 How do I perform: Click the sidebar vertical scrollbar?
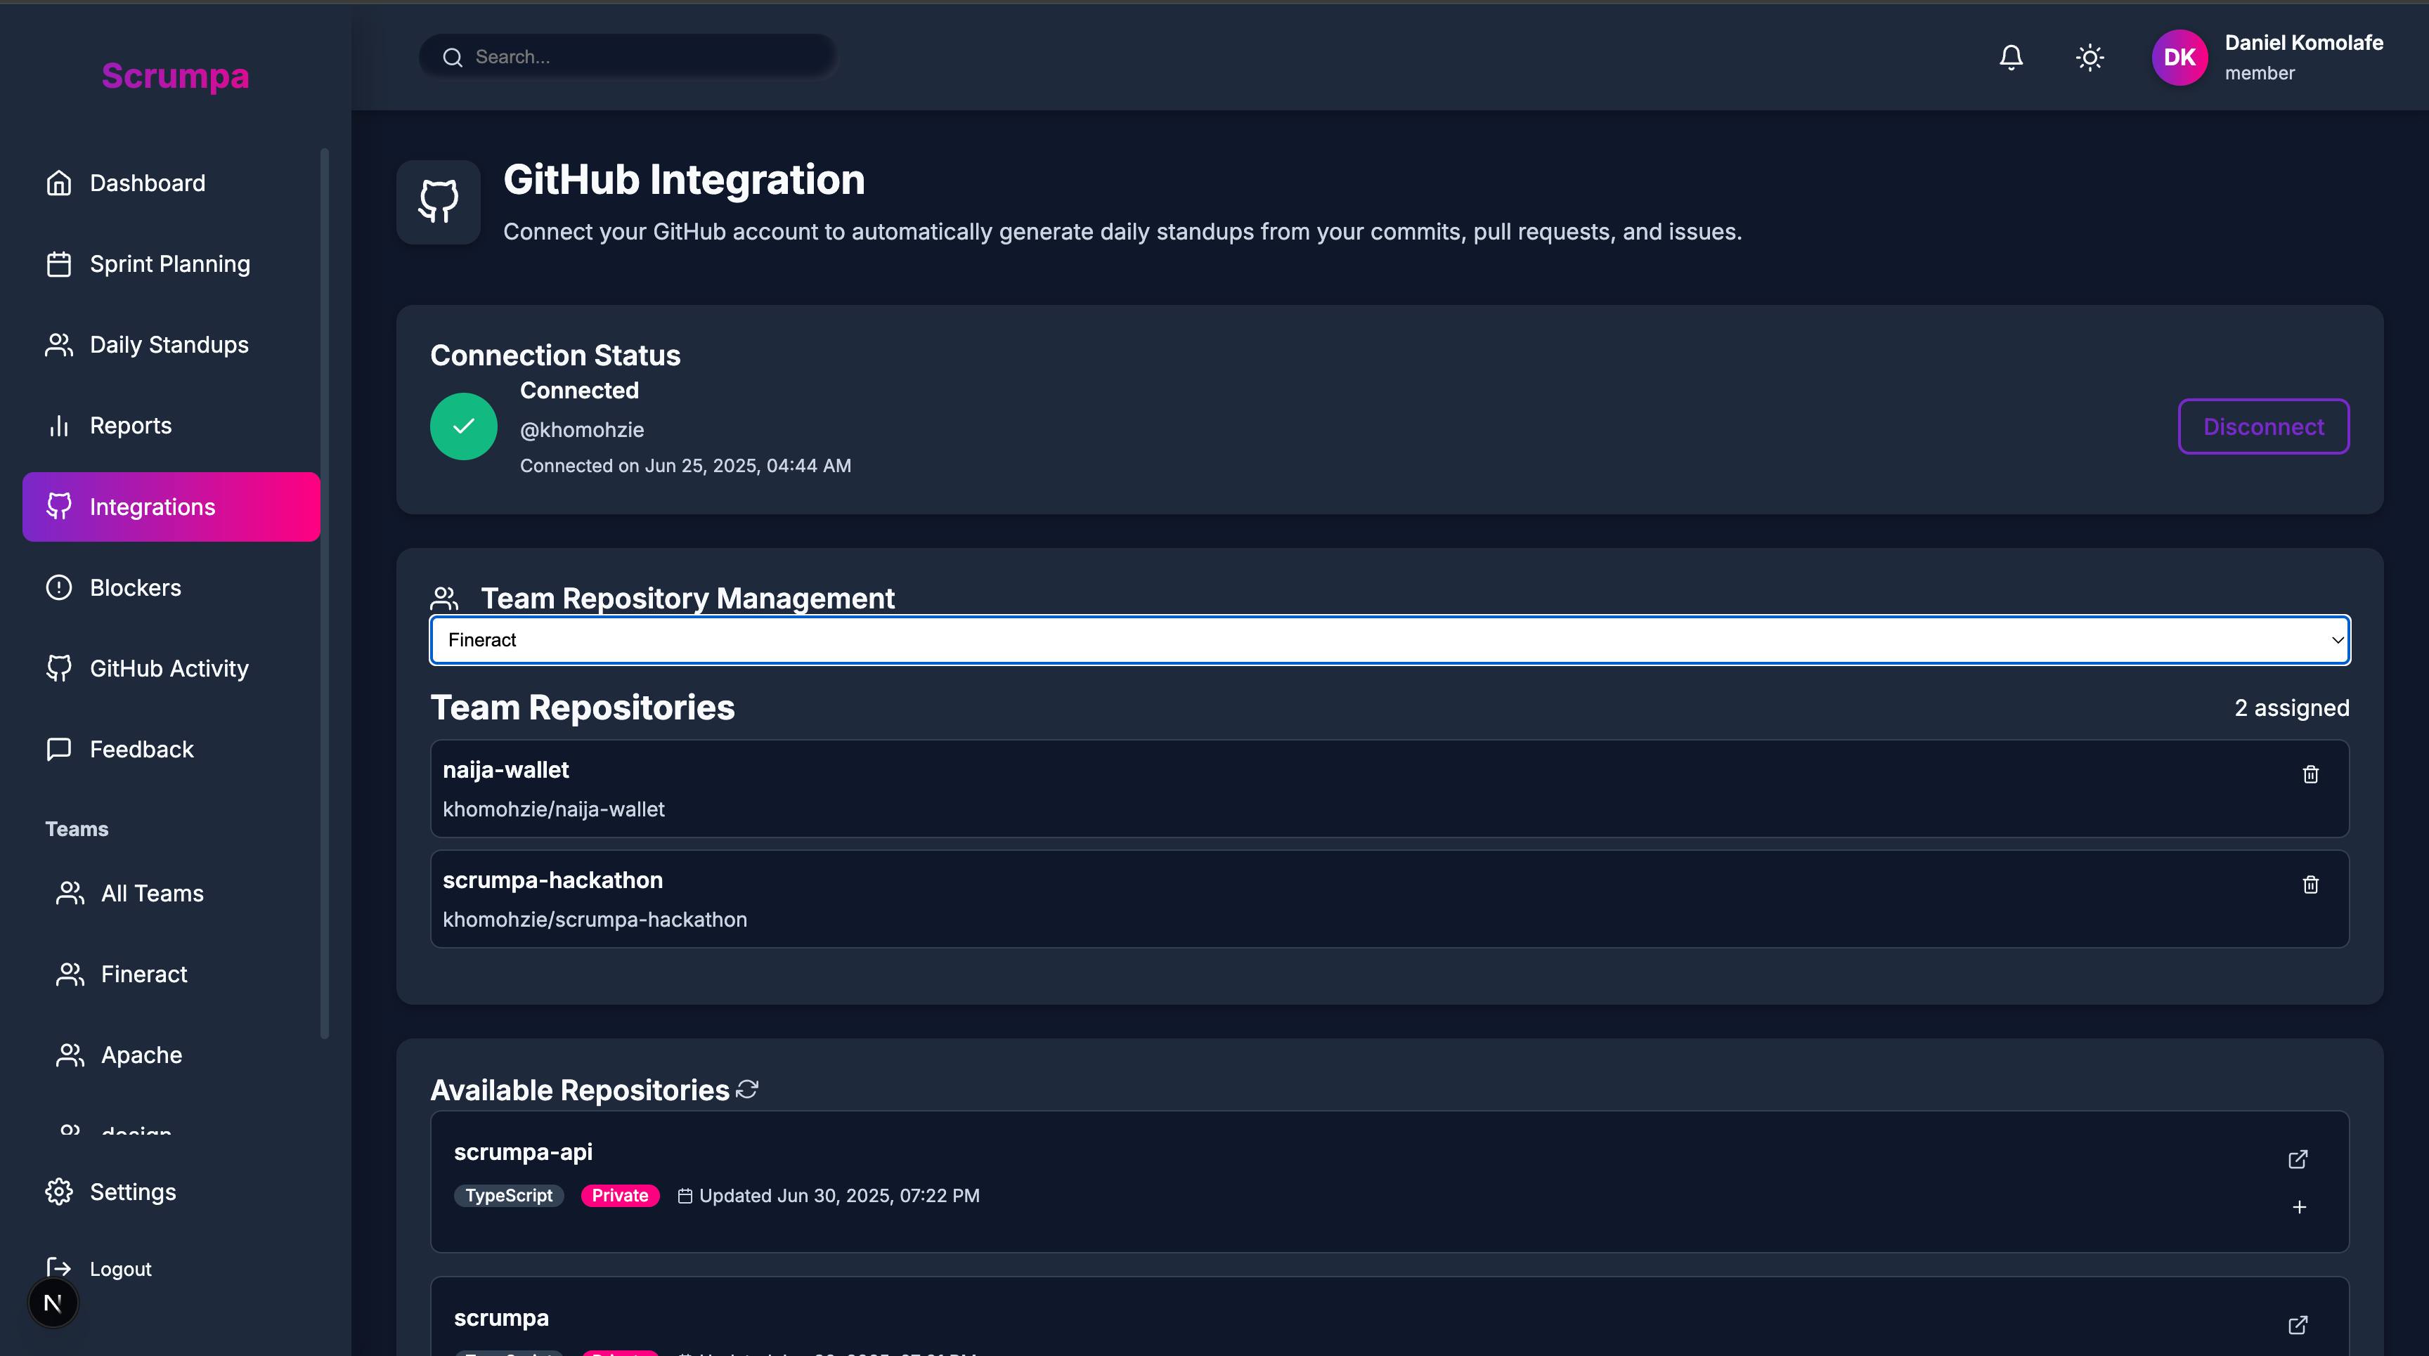pos(325,594)
